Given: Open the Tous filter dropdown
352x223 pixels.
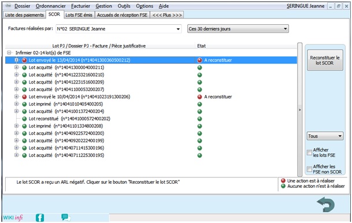Looking at the screenshot, I should pyautogui.click(x=325, y=136).
